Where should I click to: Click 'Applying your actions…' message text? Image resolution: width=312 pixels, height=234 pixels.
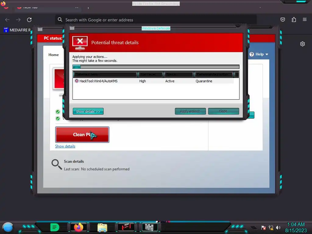tap(90, 57)
